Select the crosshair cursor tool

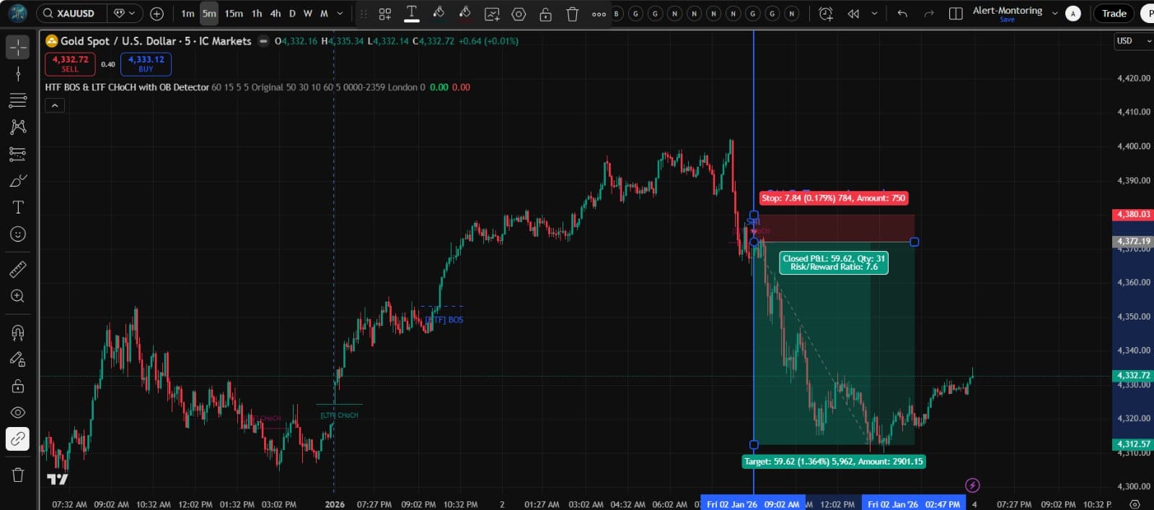click(18, 48)
